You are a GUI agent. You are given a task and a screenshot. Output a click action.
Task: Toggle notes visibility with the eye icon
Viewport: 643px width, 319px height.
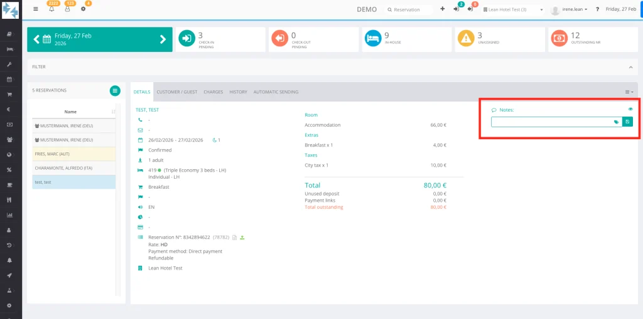630,109
